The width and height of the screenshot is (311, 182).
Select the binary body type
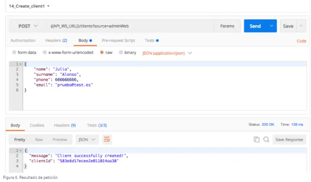[121, 52]
